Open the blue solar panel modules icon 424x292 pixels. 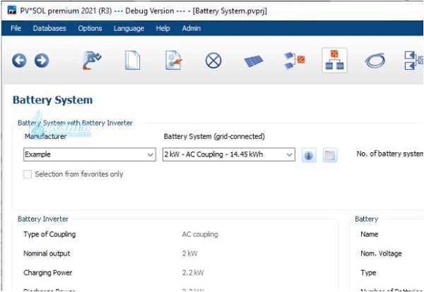[x=254, y=61]
